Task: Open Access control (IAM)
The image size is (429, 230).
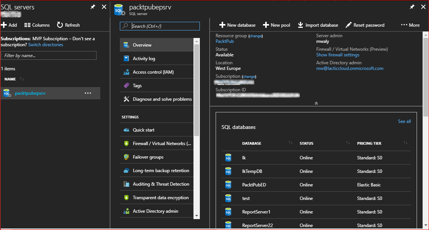Action: point(157,72)
